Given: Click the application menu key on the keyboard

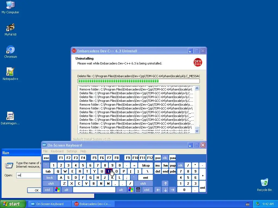Looking at the screenshot, I should (138, 190).
